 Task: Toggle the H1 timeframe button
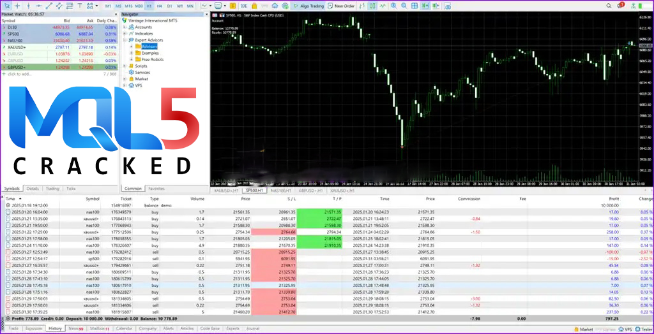[149, 6]
